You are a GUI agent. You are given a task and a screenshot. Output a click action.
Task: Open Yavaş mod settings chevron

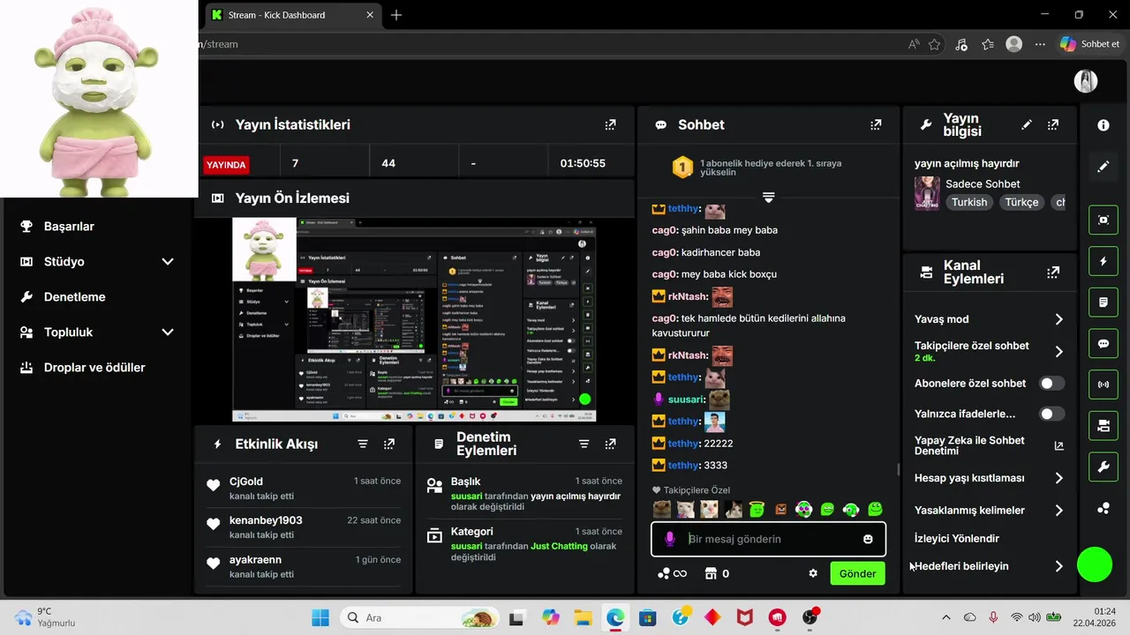click(x=1058, y=319)
